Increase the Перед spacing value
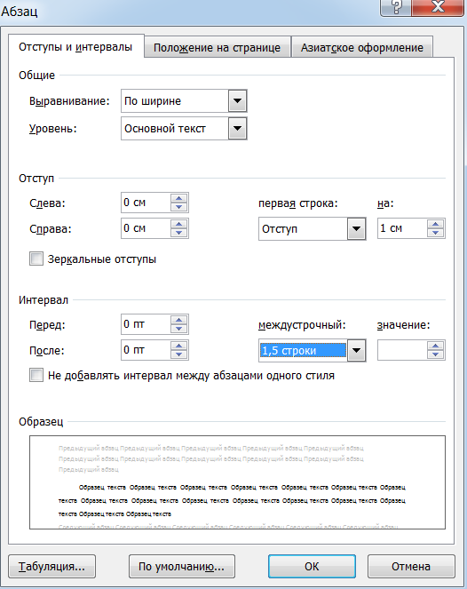The height and width of the screenshot is (589, 467). pos(178,320)
